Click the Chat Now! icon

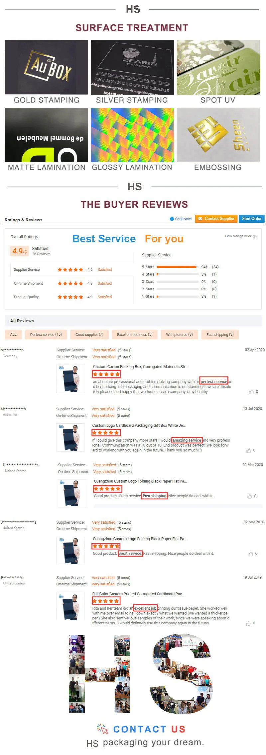click(172, 219)
